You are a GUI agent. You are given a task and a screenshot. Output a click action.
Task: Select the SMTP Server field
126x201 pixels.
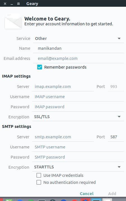63,137
